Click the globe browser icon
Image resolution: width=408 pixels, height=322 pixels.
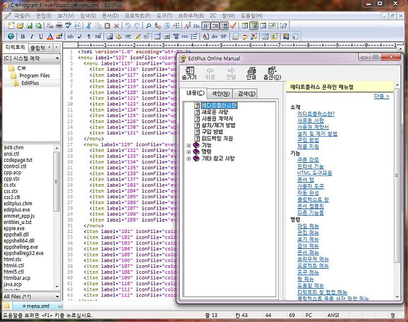point(11,36)
